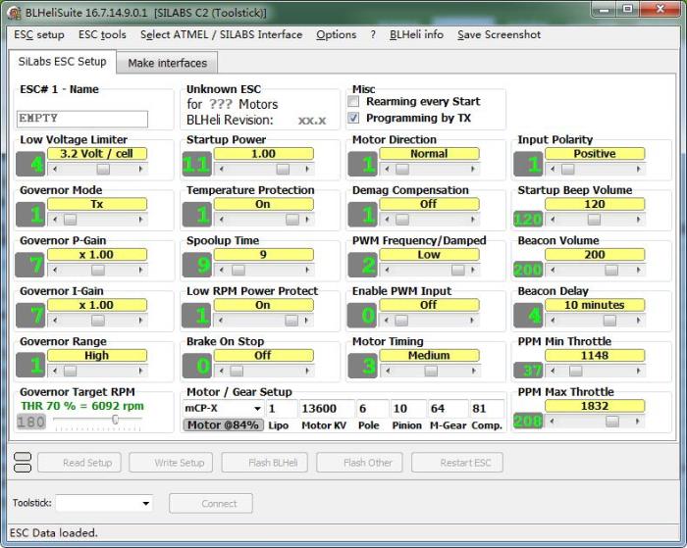This screenshot has height=548, width=687.
Task: Click Low Voltage Limiter right scroll arrow
Action: point(140,169)
